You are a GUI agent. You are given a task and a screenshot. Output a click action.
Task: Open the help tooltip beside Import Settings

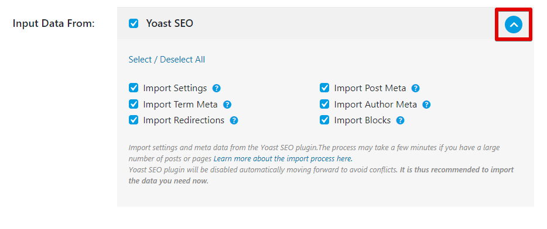(217, 88)
